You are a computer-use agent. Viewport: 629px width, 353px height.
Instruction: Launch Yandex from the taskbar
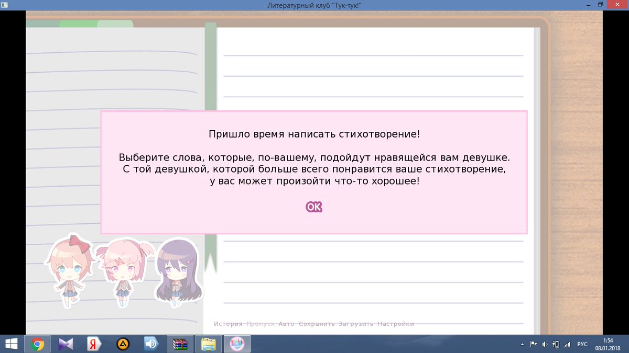(94, 344)
